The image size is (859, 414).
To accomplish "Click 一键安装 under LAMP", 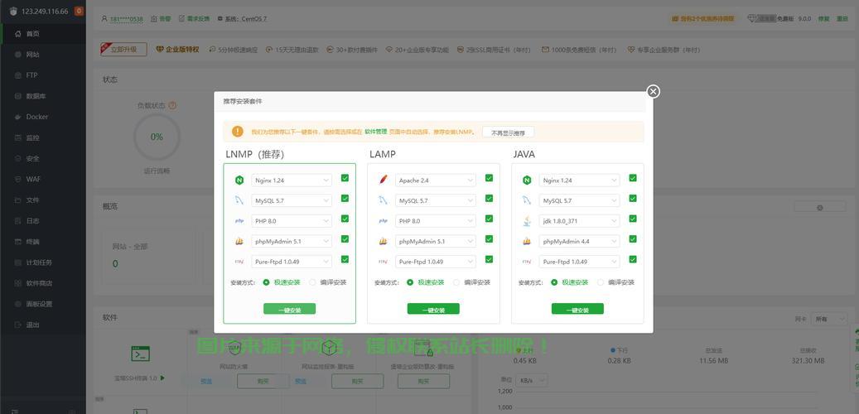I will click(433, 309).
